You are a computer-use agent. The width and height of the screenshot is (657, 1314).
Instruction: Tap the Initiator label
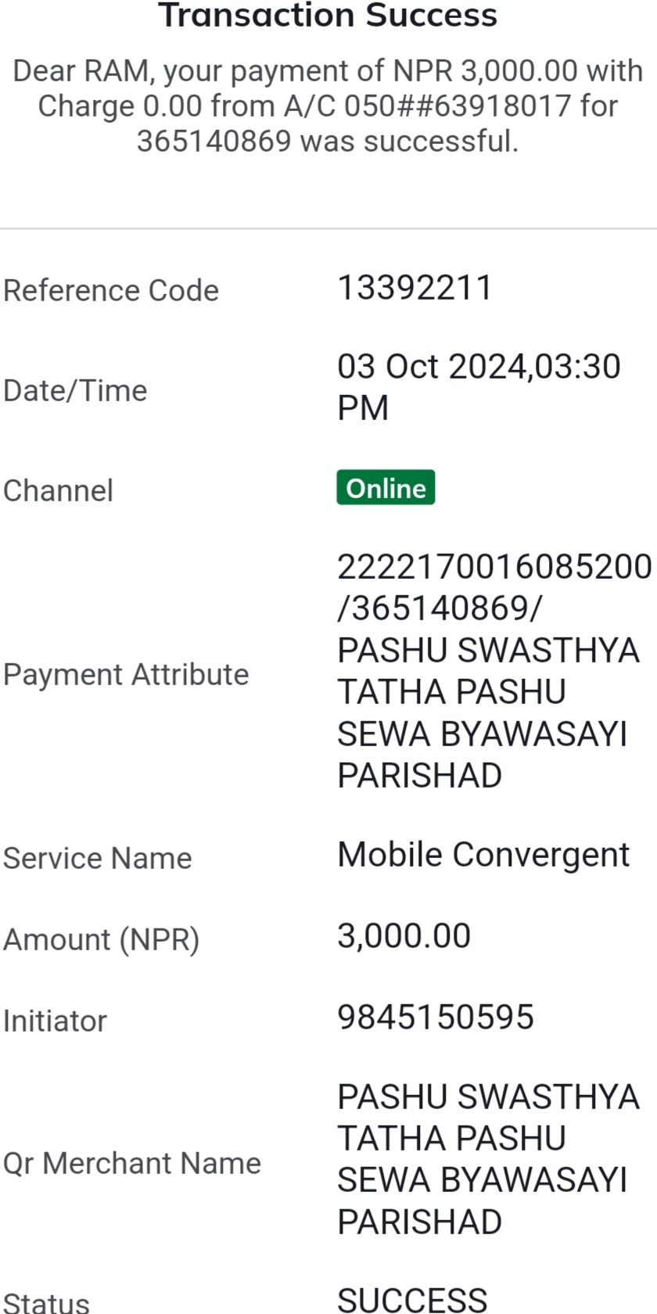[55, 1021]
